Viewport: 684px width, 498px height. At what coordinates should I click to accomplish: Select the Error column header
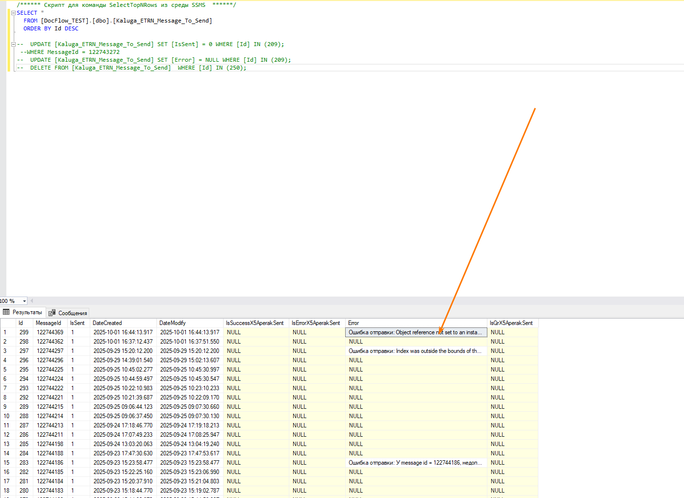416,323
